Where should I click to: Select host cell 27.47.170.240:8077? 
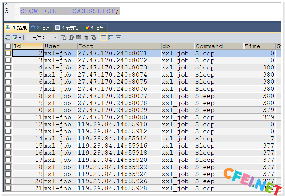(x=119, y=96)
